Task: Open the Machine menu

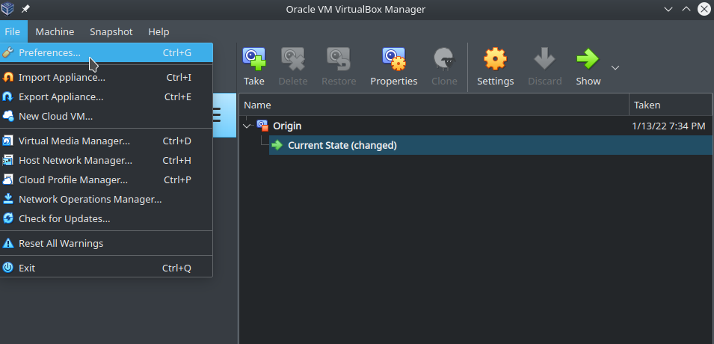Action: point(55,31)
